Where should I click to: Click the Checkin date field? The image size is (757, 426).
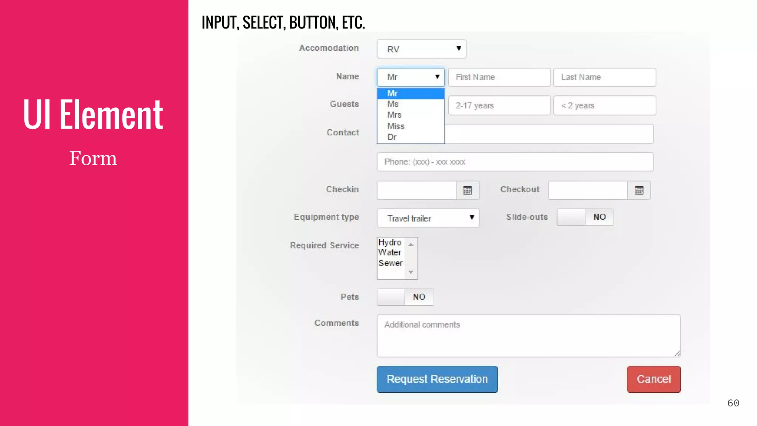(417, 190)
